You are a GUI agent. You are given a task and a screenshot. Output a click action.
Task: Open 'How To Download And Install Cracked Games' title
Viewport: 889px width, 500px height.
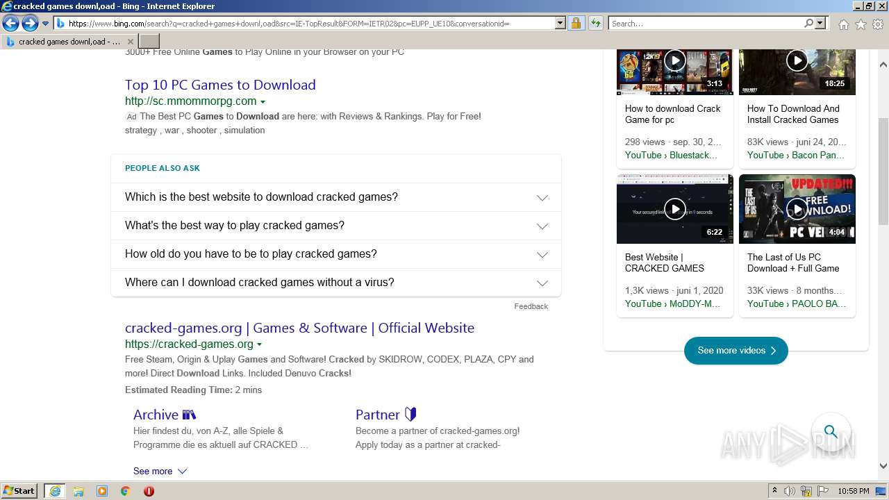pyautogui.click(x=793, y=114)
